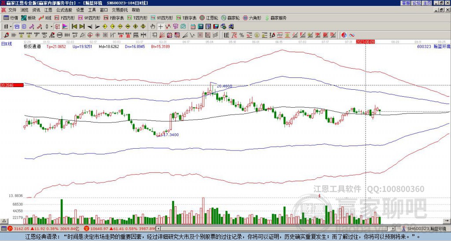Click the 2023-08-09 date marker
Image resolution: width=451 pixels, height=241 pixels.
365,42
